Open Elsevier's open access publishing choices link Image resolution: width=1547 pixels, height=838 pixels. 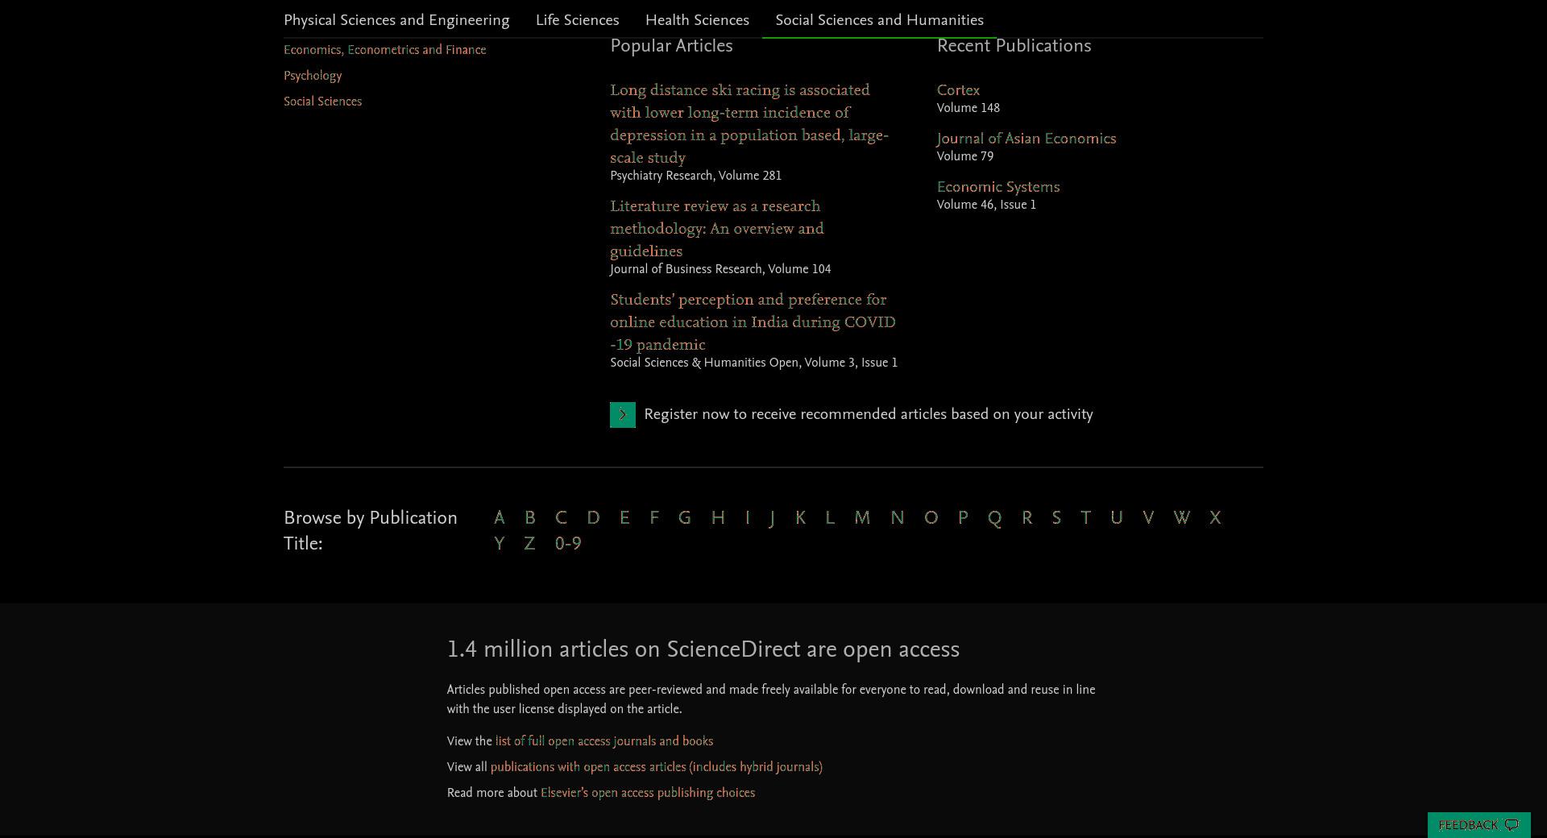click(648, 793)
